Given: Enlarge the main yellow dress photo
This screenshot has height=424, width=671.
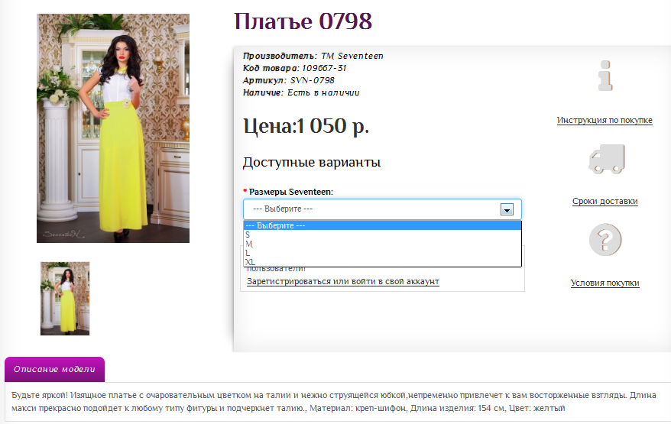Looking at the screenshot, I should [x=113, y=128].
